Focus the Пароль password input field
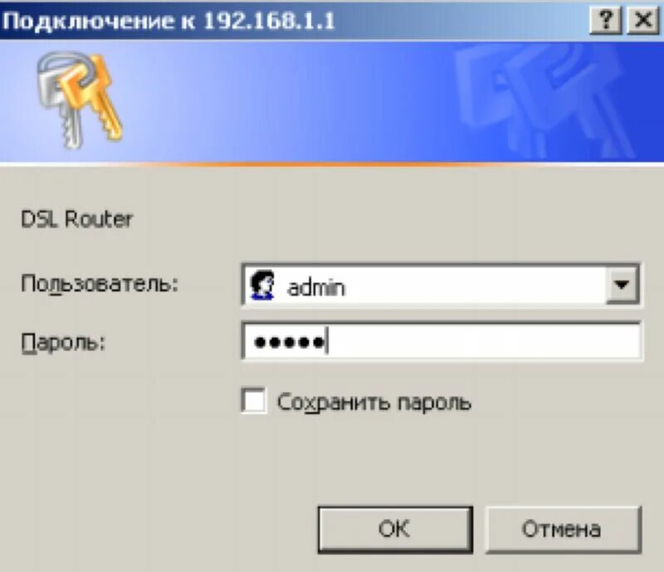This screenshot has height=572, width=664. 442,341
